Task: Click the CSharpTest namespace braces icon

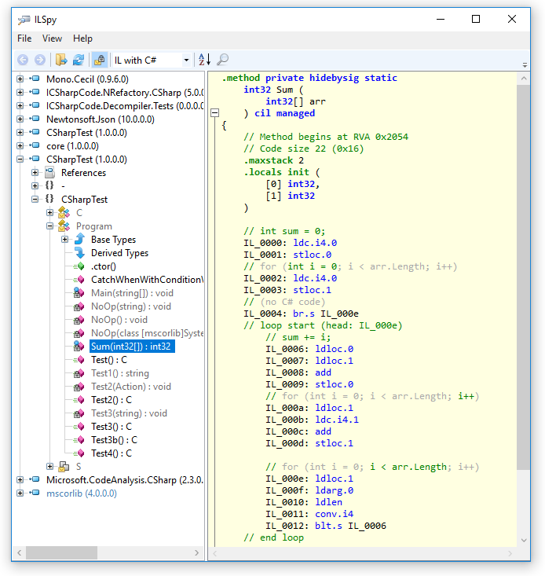Action: point(49,199)
